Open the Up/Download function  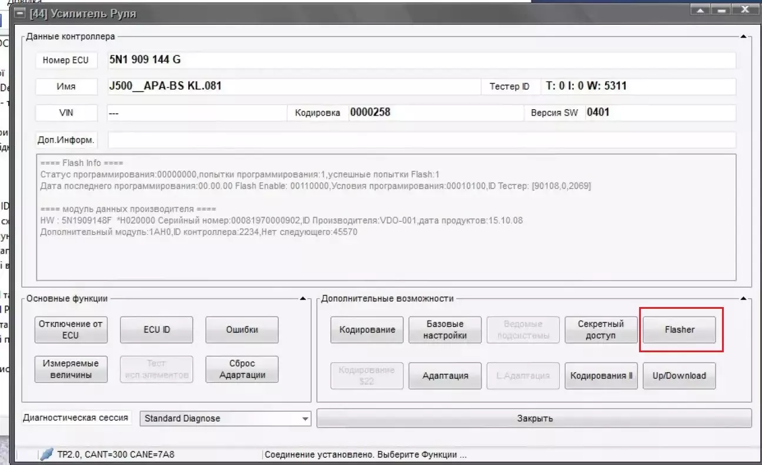[679, 376]
